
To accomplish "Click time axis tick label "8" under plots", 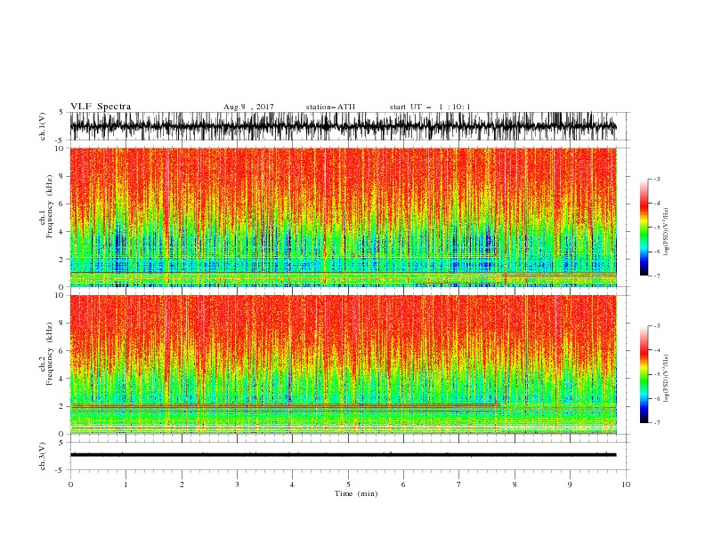I will [515, 484].
